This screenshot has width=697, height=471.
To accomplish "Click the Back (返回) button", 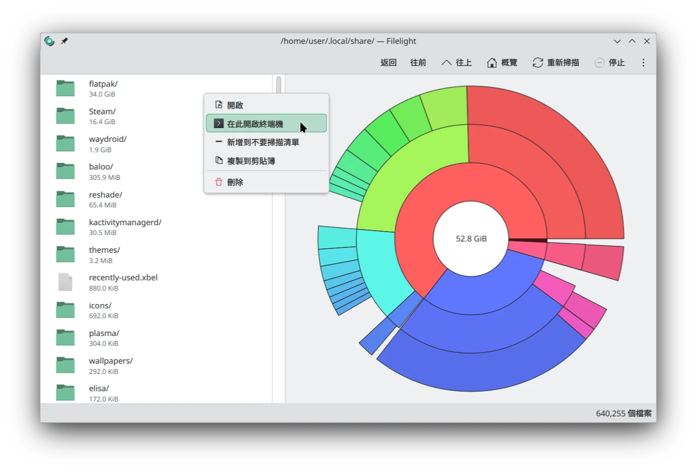I will [x=388, y=63].
